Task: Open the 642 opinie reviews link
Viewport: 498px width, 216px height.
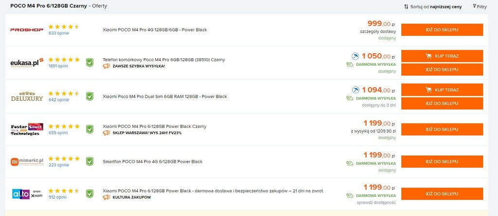Action: pyautogui.click(x=58, y=100)
